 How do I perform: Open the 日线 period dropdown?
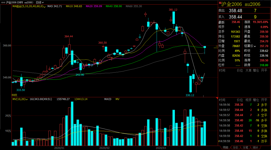[40, 2]
